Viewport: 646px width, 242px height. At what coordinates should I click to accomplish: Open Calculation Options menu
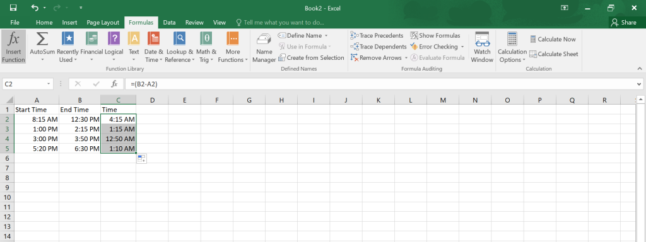pos(512,47)
